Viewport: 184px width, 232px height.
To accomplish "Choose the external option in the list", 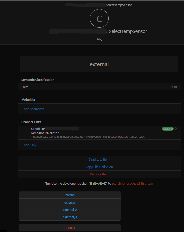I will click(x=70, y=203).
